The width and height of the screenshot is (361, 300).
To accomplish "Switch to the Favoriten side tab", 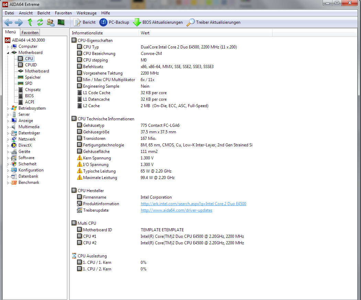I will point(30,33).
